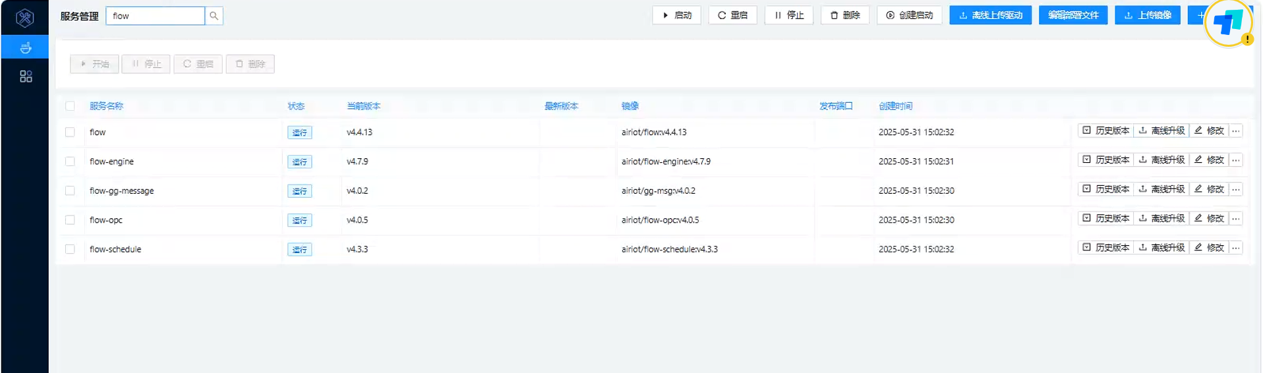Click 删除 delete button in top toolbar
The width and height of the screenshot is (1263, 373).
click(x=845, y=15)
